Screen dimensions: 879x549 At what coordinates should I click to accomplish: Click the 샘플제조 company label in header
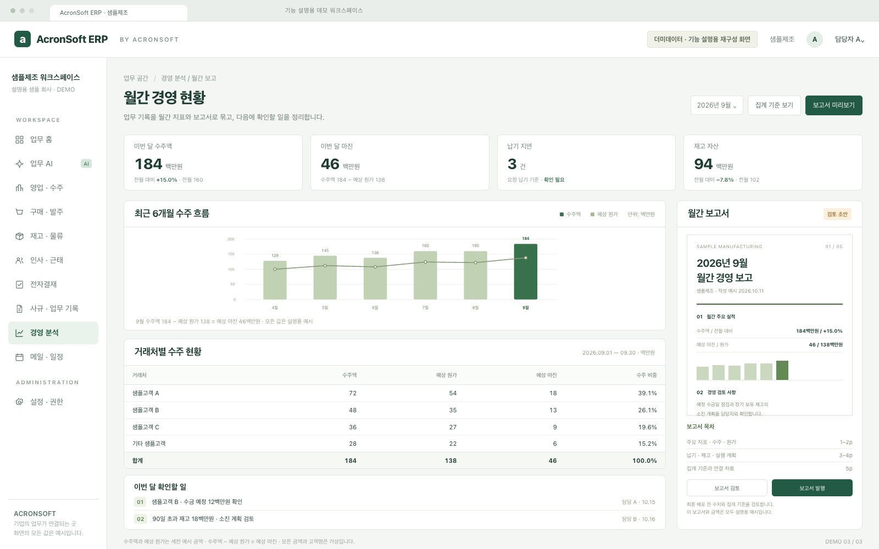(x=782, y=40)
